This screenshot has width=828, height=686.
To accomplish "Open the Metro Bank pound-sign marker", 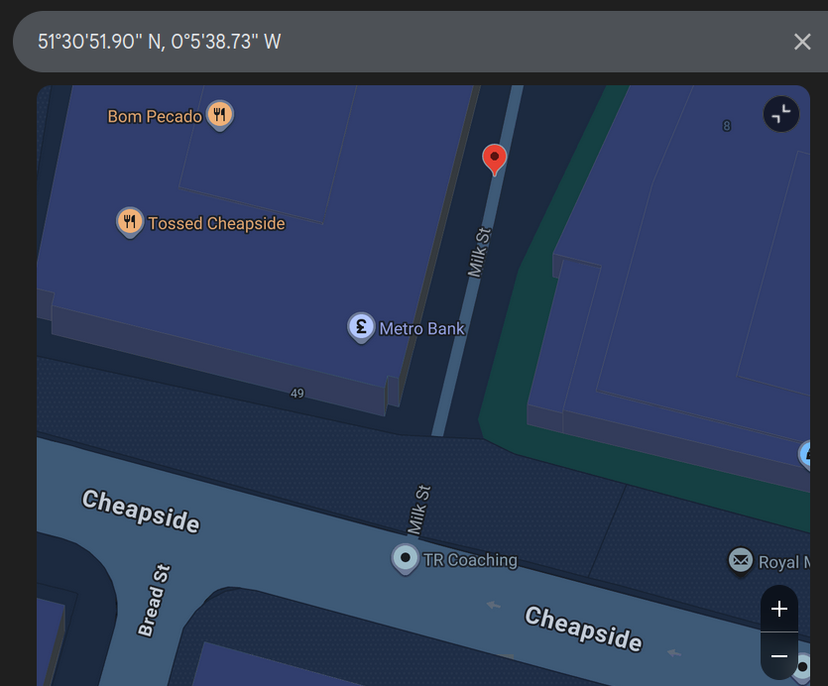I will click(361, 326).
